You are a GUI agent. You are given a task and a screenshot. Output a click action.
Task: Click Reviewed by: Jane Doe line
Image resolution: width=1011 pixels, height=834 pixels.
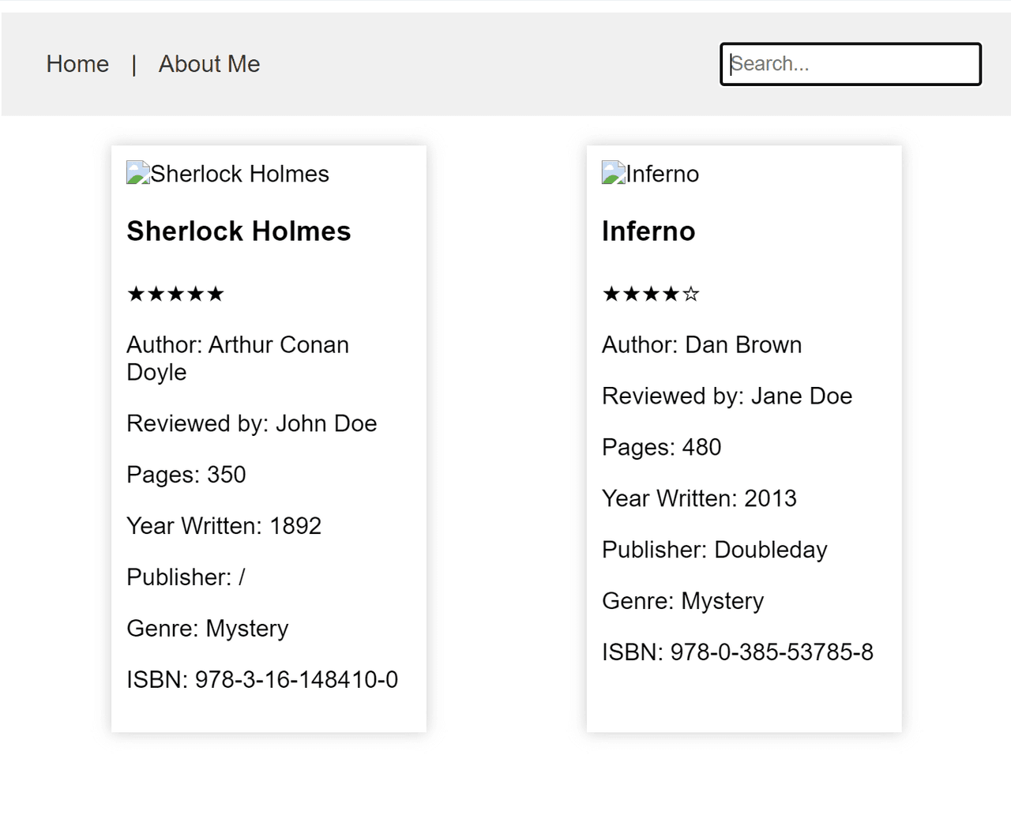point(727,396)
